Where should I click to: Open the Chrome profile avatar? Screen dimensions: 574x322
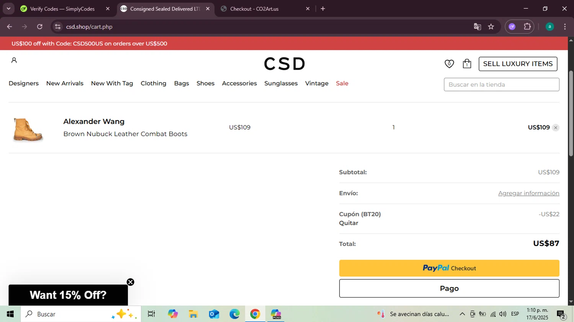coord(550,27)
